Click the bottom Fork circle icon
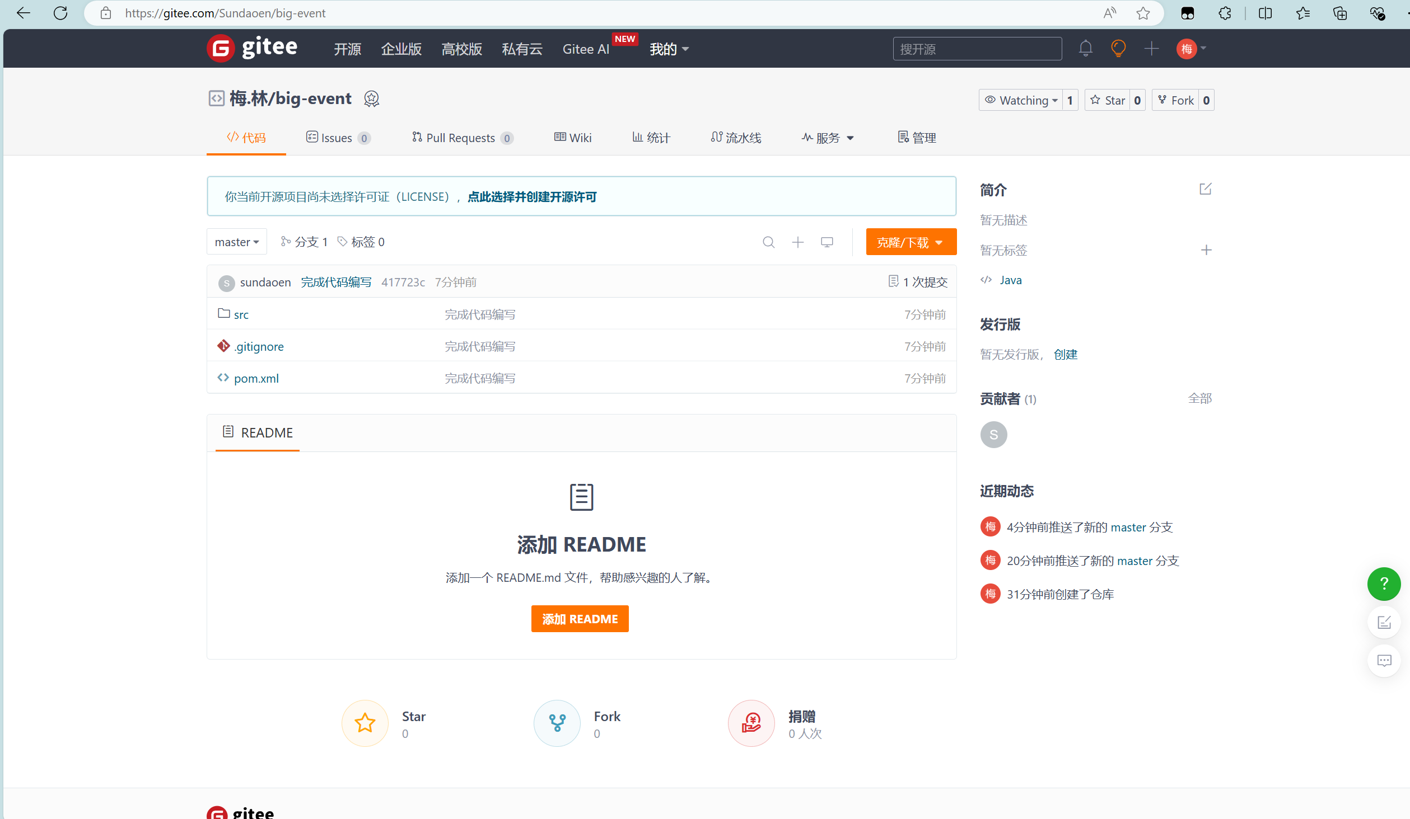Screen dimensions: 1410x819 (557, 723)
